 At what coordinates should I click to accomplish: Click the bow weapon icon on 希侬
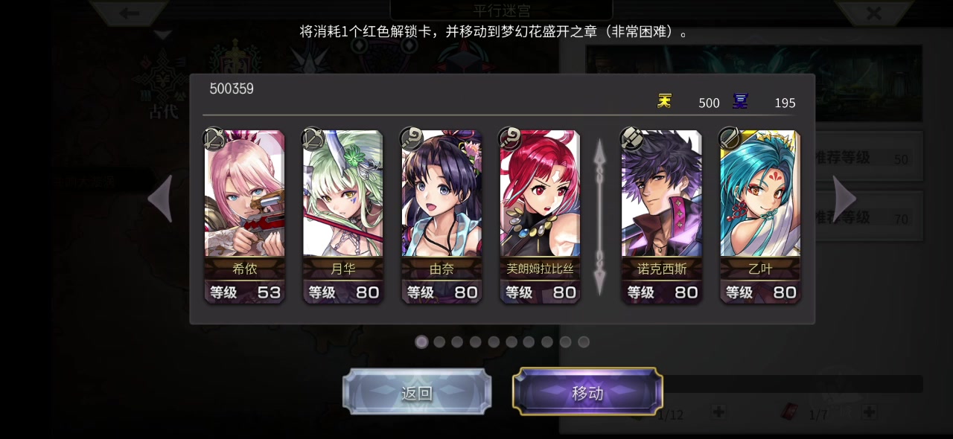[x=214, y=138]
